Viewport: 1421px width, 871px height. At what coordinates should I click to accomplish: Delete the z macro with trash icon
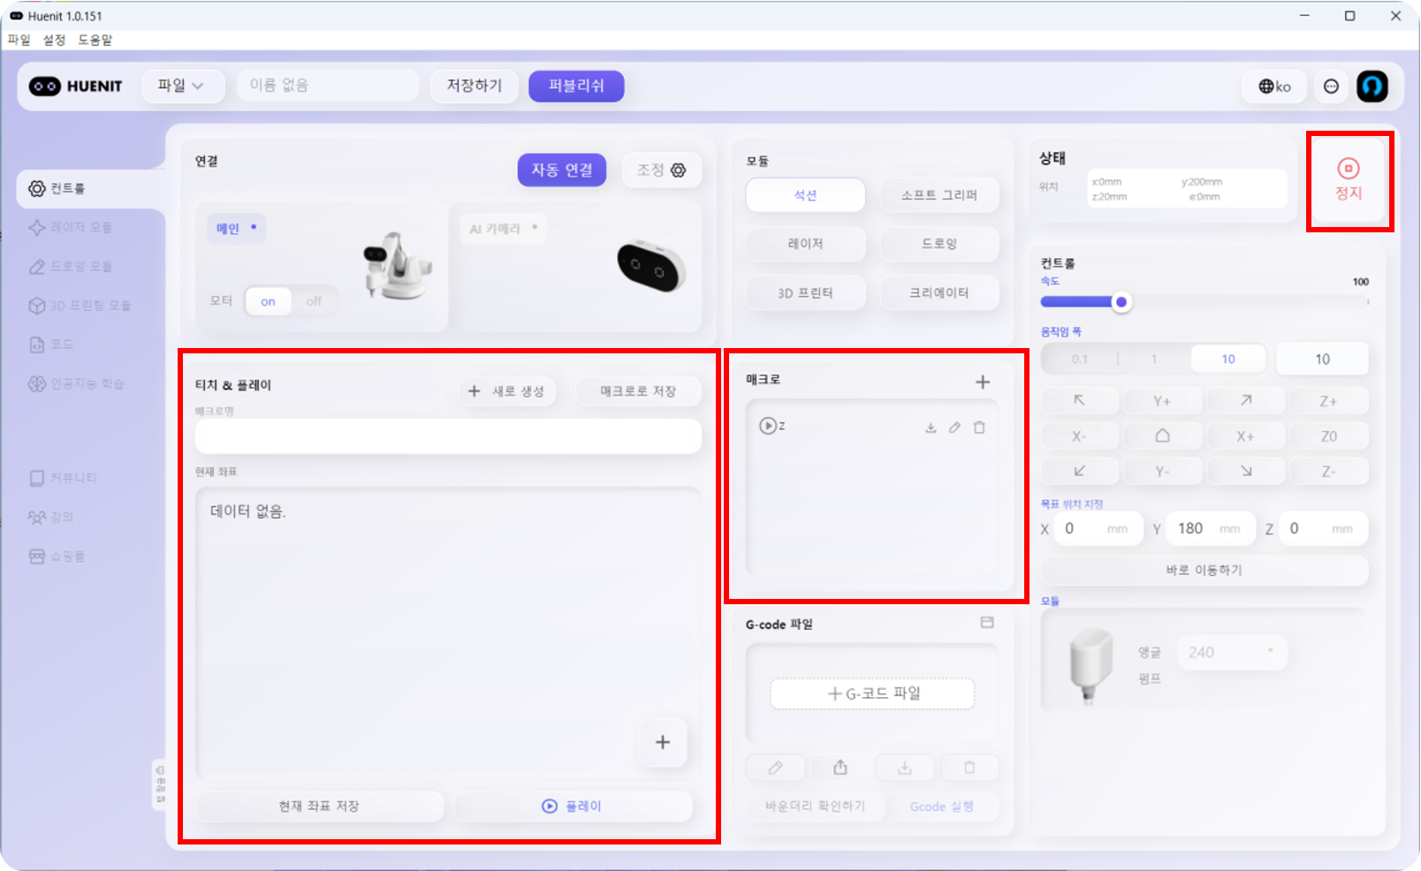[x=979, y=428]
